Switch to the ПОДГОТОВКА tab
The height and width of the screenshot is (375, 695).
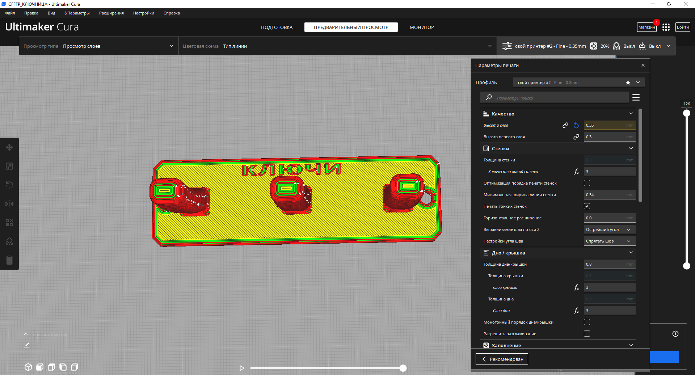(x=277, y=27)
